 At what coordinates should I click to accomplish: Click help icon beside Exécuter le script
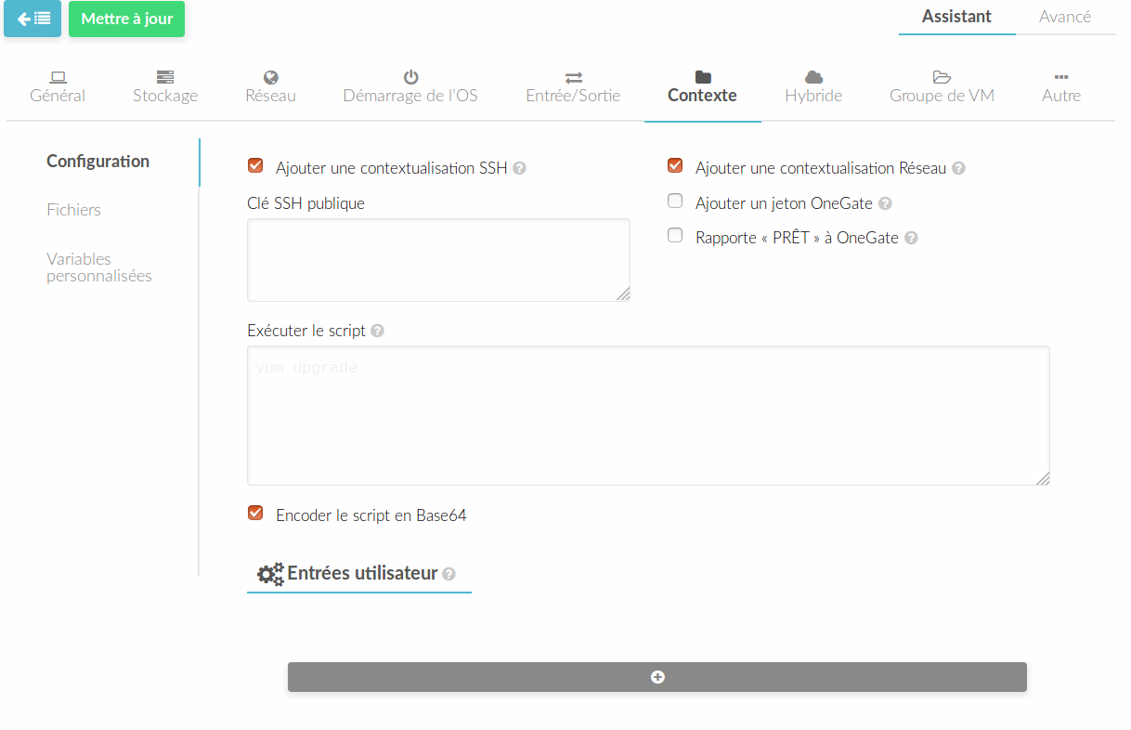pos(377,331)
